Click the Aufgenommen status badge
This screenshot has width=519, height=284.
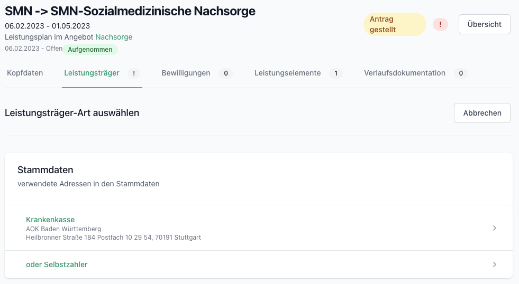[x=90, y=50]
